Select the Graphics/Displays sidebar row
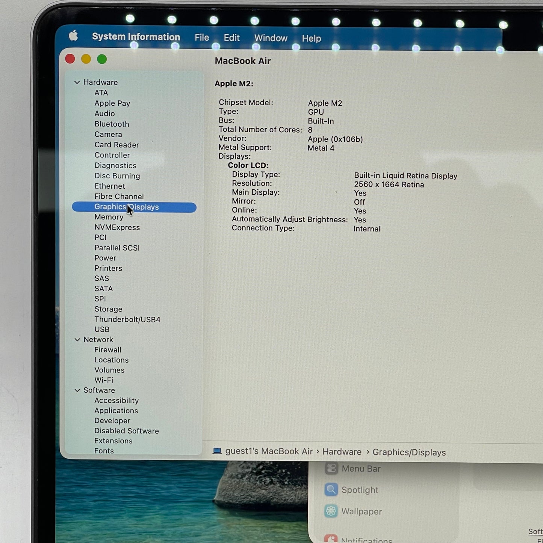Screen dimensions: 543x543 pyautogui.click(x=134, y=207)
